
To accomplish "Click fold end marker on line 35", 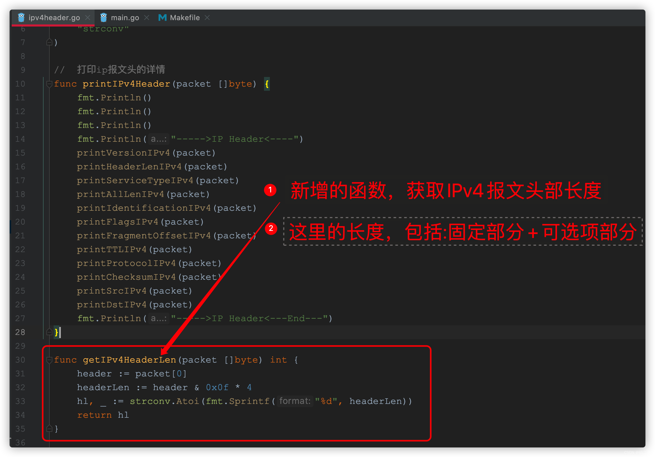I will [x=49, y=429].
